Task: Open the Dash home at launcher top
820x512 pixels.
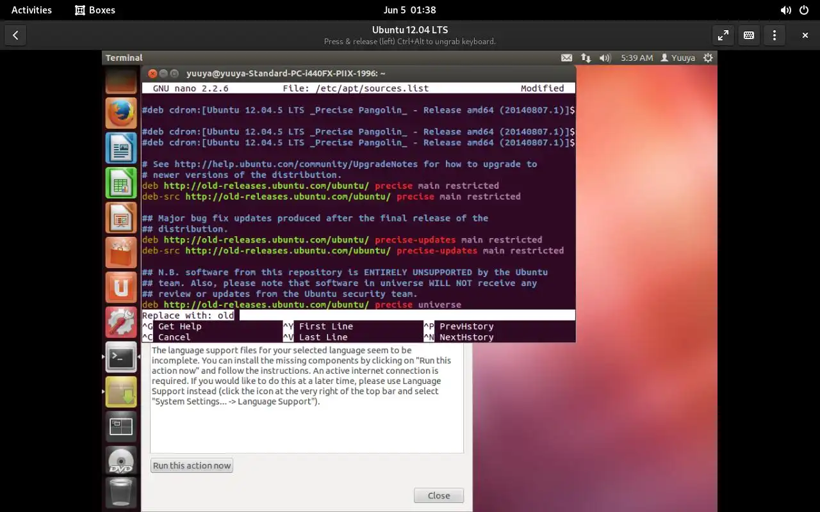Action: [121, 81]
